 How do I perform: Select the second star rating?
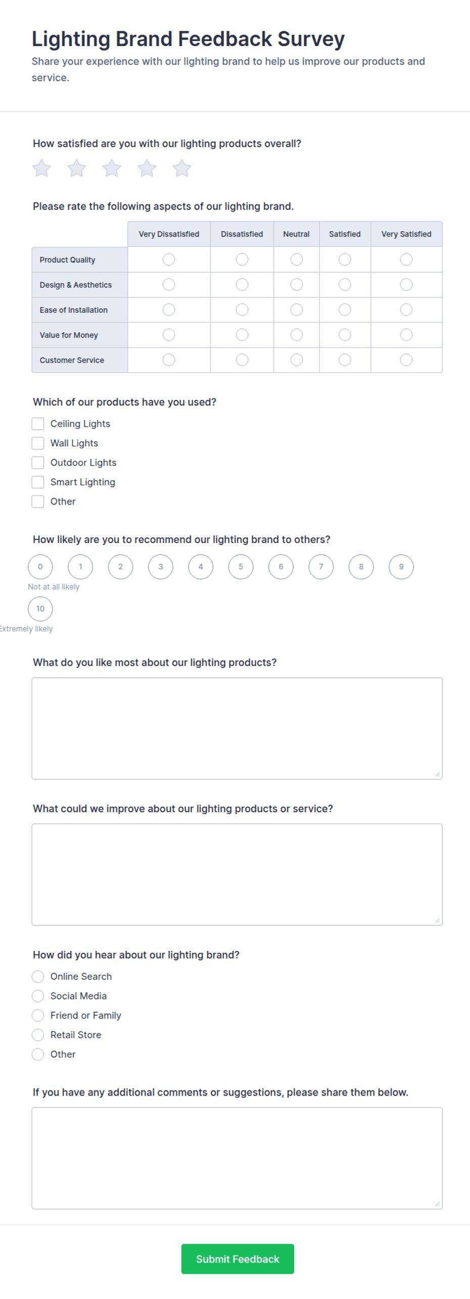tap(77, 168)
